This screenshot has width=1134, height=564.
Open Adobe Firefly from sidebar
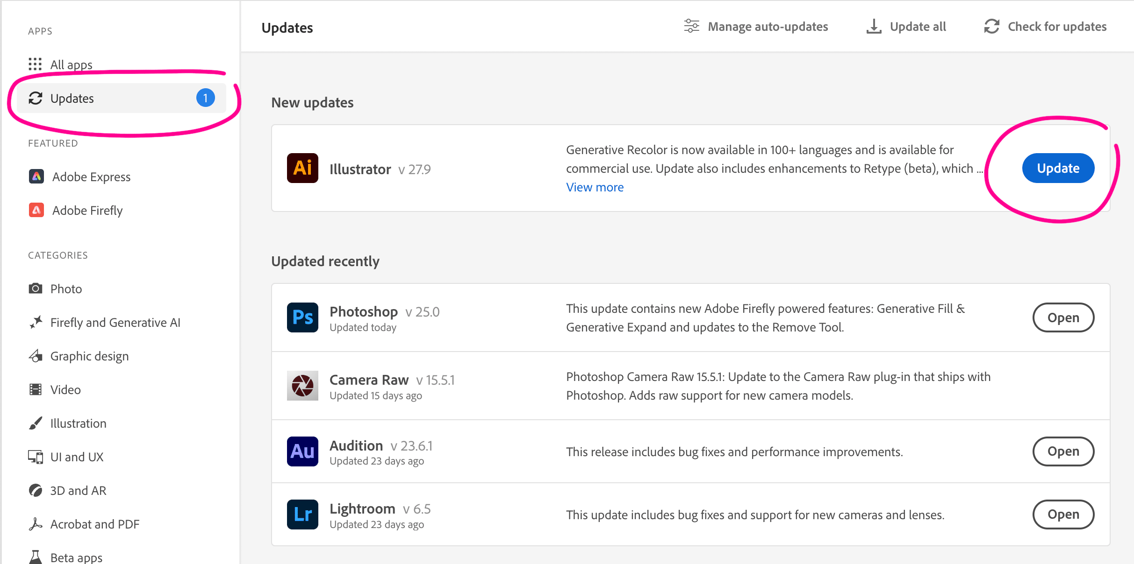tap(87, 211)
